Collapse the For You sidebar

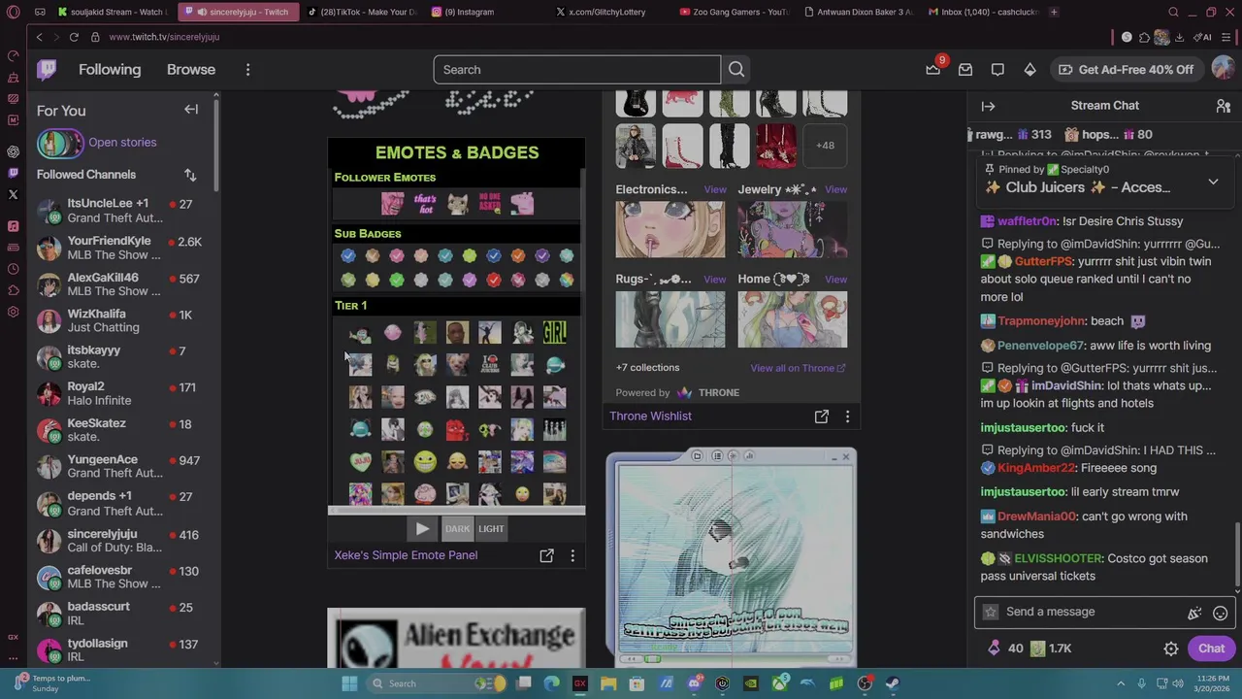pos(191,110)
